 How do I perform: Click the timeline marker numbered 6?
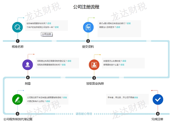point(158,114)
